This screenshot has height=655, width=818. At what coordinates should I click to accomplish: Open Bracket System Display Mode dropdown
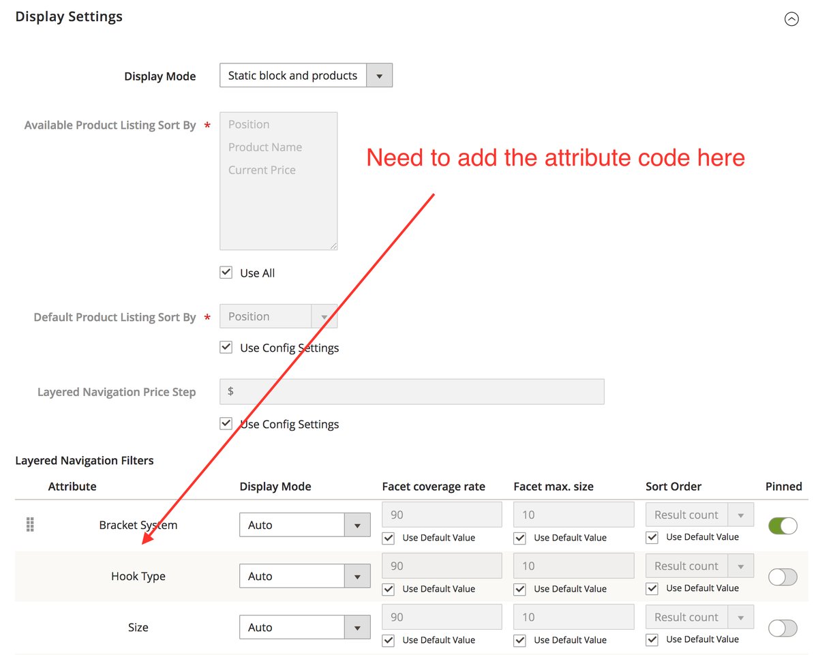pos(357,525)
